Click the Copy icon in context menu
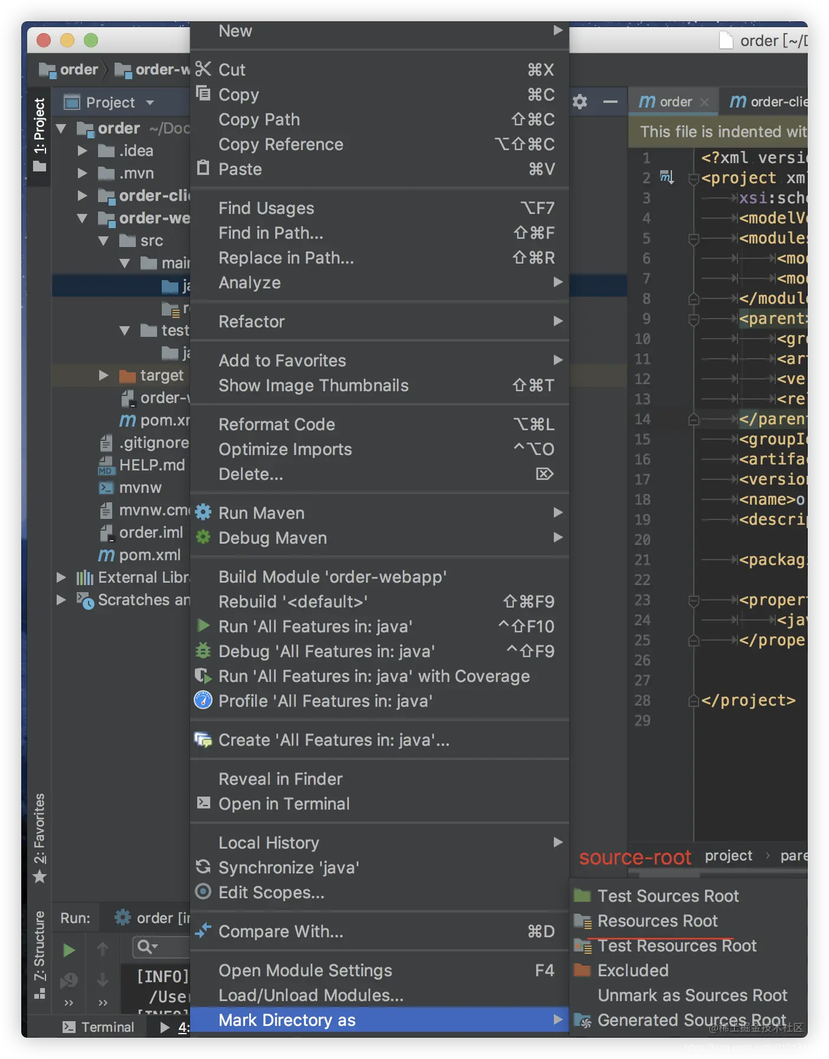Viewport: 829px width, 1059px height. click(203, 93)
